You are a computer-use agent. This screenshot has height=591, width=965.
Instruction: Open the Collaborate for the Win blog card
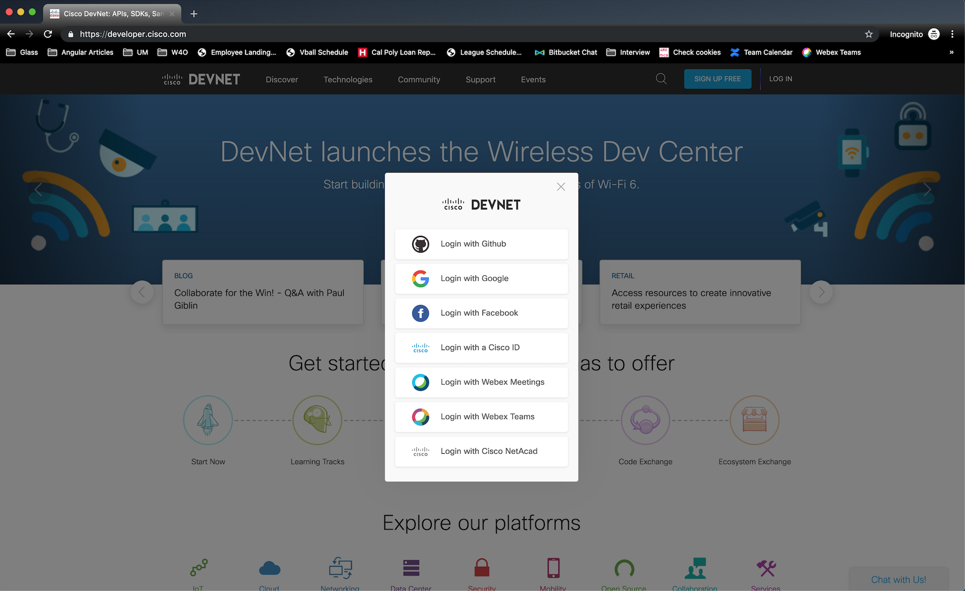(x=263, y=292)
